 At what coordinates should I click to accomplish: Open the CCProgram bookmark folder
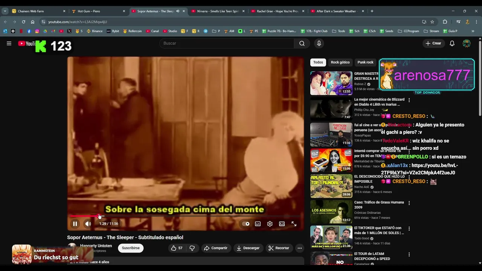click(409, 31)
